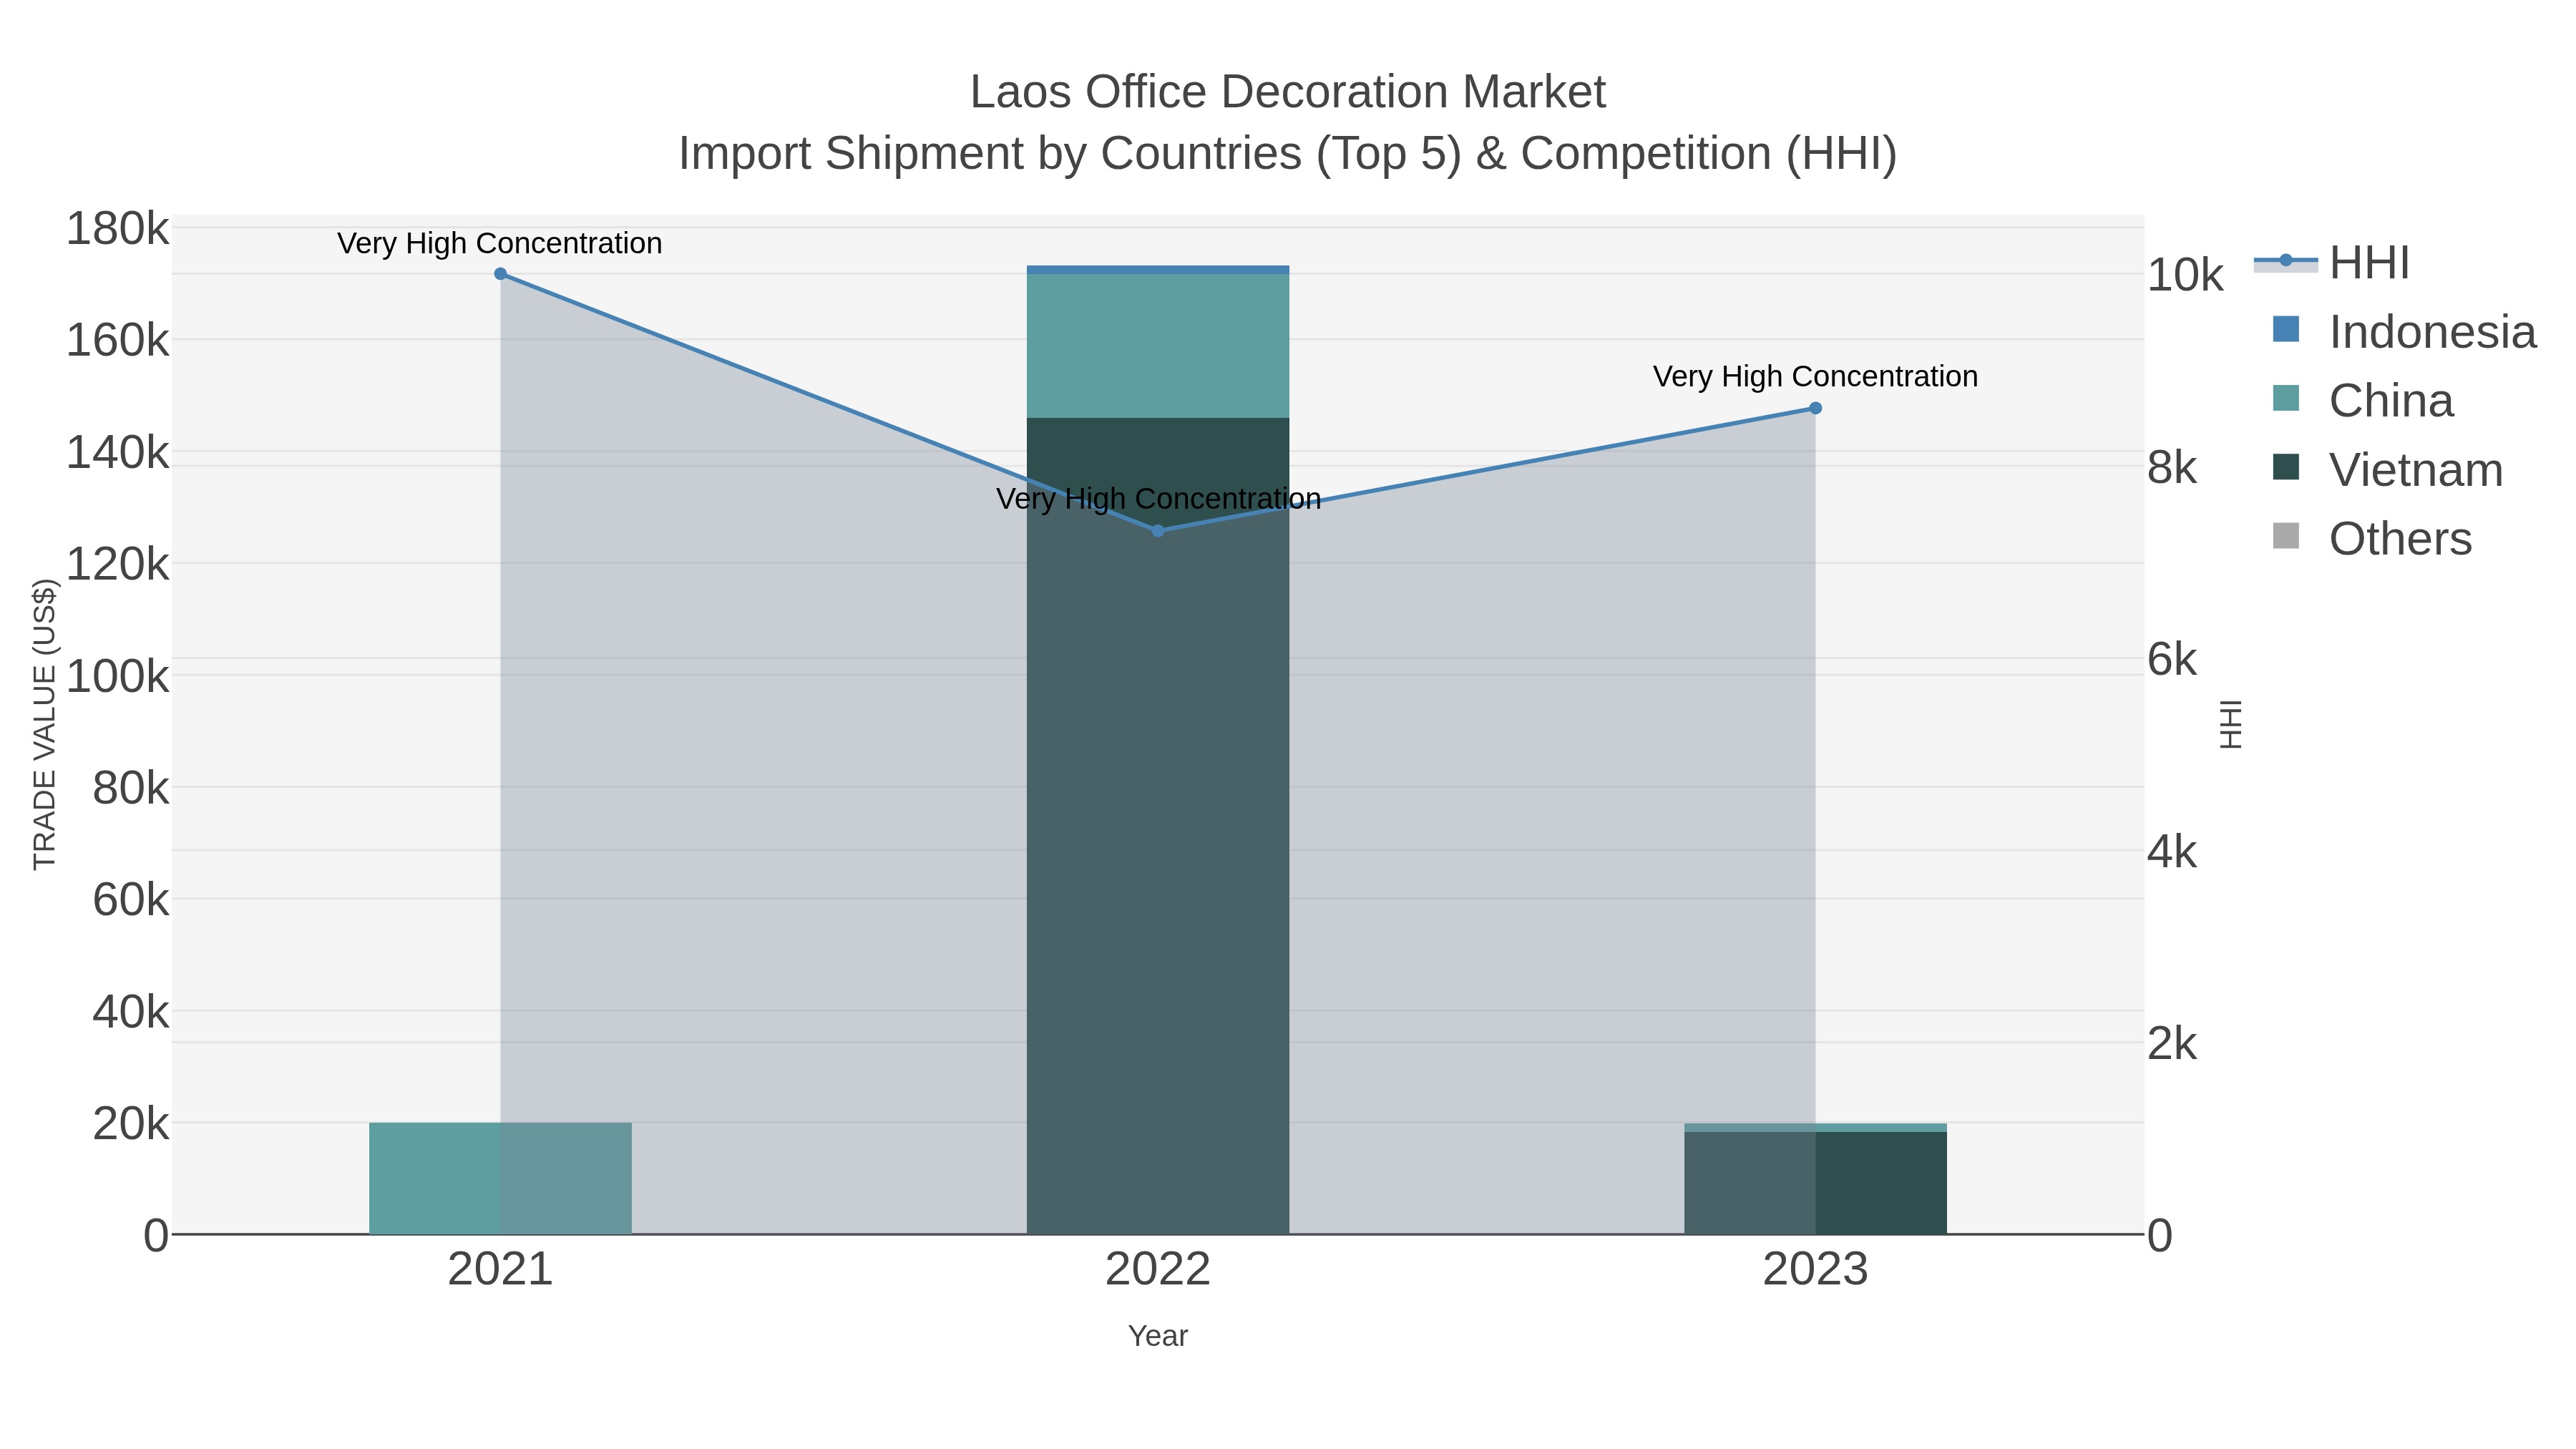Click the 2023 China thin bar segment

(1815, 1127)
